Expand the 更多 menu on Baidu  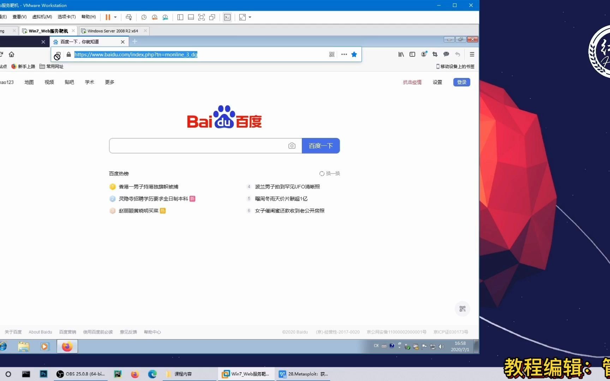(x=109, y=82)
